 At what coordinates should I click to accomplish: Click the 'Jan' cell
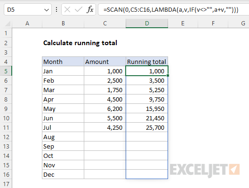pos(63,71)
